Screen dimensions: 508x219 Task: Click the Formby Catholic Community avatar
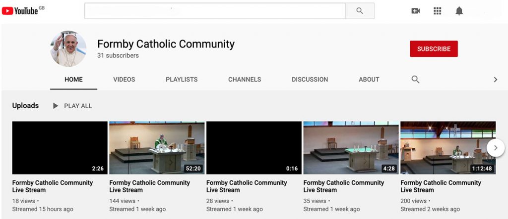(x=68, y=49)
